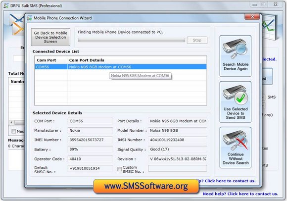Click the Revision field

178,159
